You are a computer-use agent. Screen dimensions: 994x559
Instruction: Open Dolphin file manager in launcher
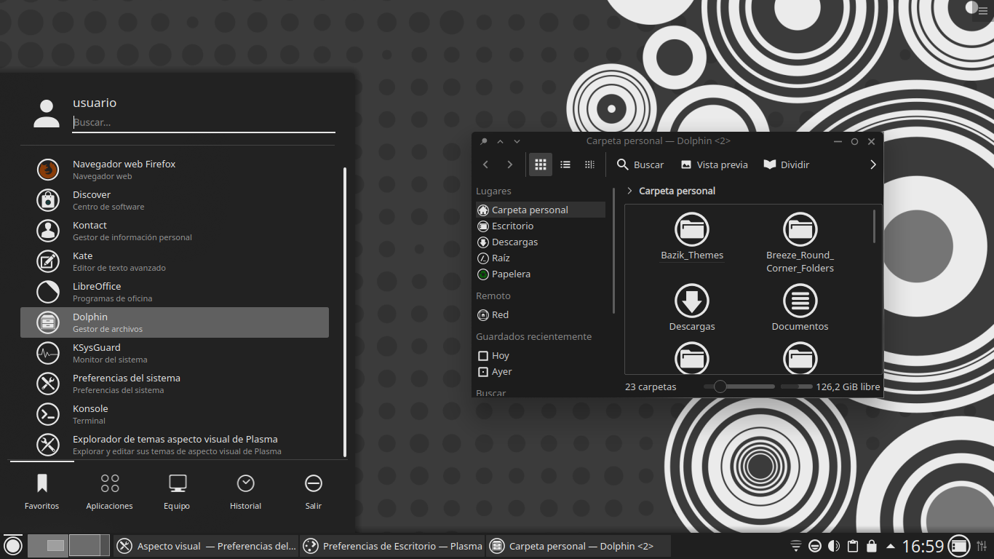point(175,322)
